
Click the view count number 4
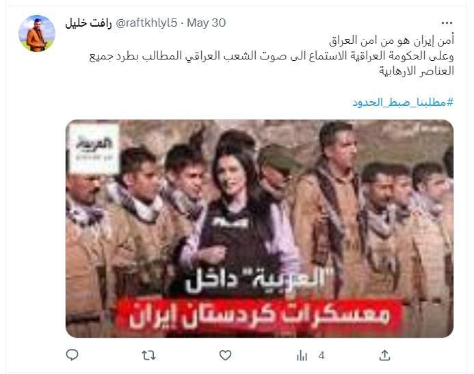(321, 356)
